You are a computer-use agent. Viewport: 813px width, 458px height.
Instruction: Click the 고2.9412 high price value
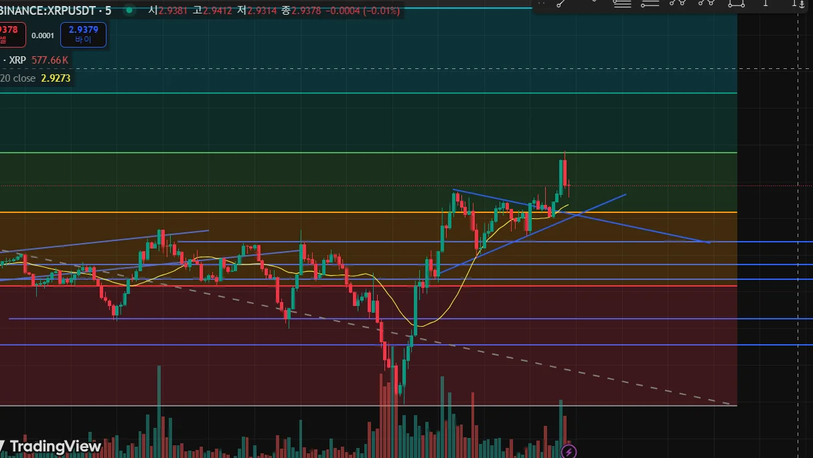[x=211, y=11]
